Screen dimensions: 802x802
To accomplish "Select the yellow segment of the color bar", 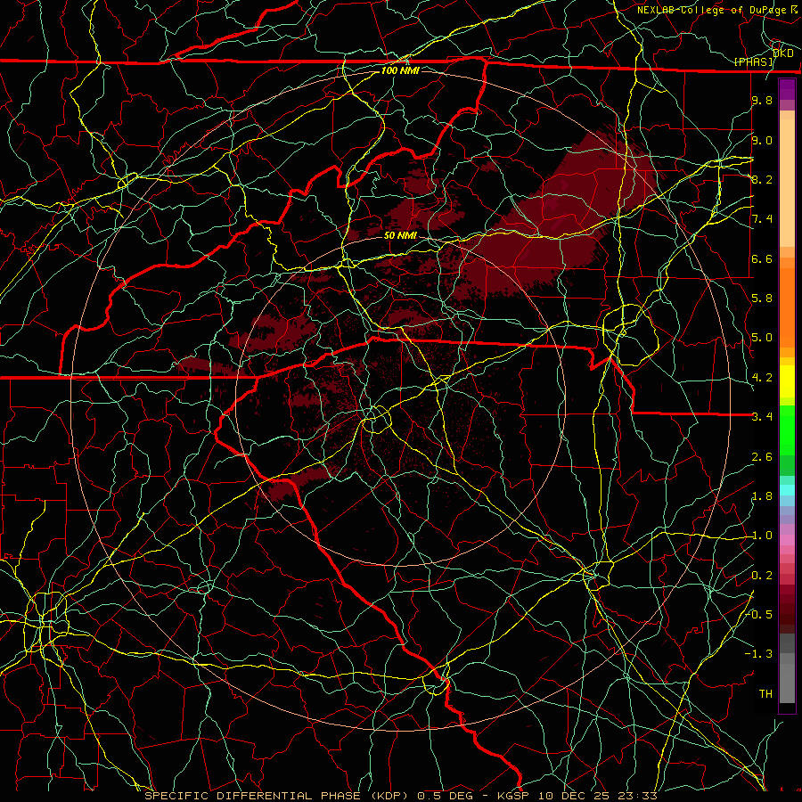I will tap(787, 381).
